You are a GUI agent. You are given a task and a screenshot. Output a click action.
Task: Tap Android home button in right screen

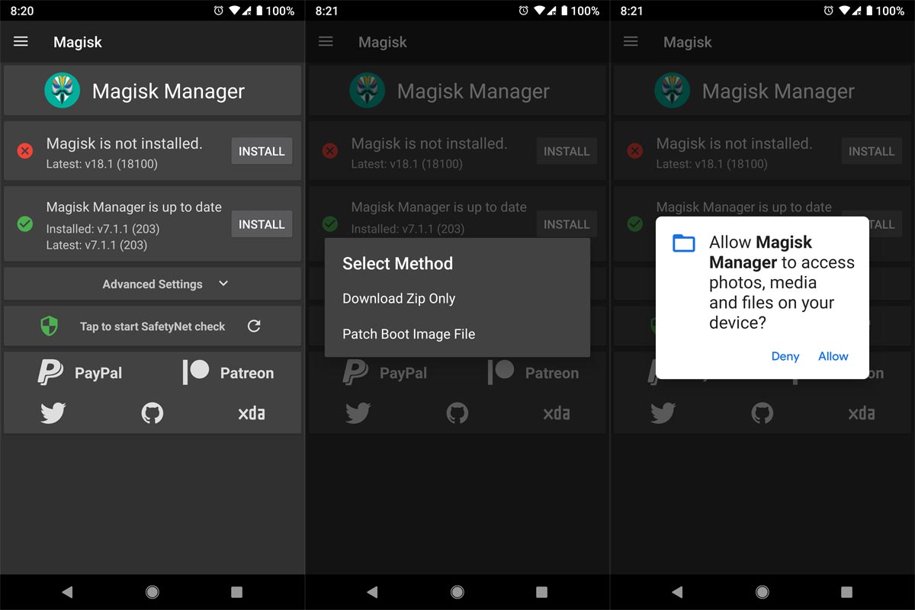[762, 592]
